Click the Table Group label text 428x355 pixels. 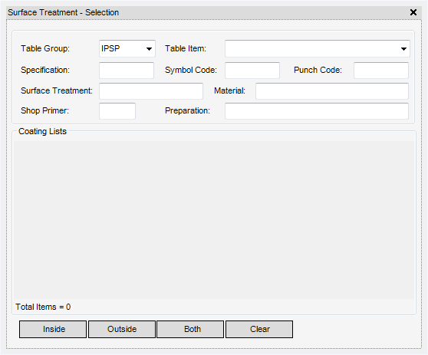pyautogui.click(x=45, y=48)
